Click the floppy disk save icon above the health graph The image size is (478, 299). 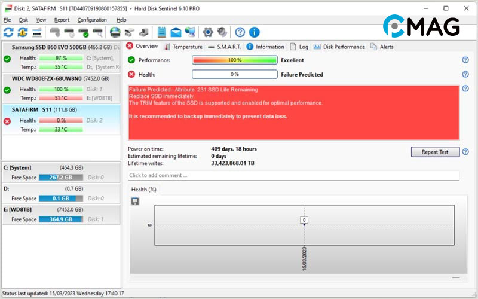(135, 201)
